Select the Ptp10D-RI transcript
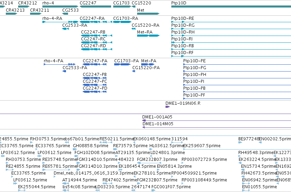 coord(231,42)
